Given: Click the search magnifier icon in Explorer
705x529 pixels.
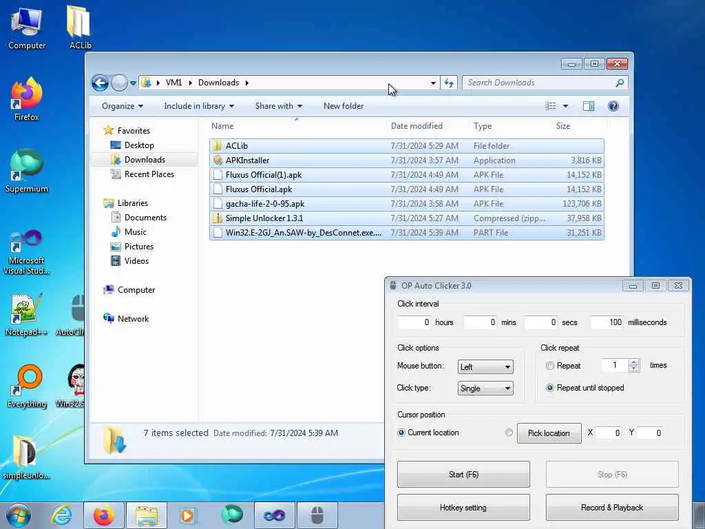Looking at the screenshot, I should click(x=620, y=83).
